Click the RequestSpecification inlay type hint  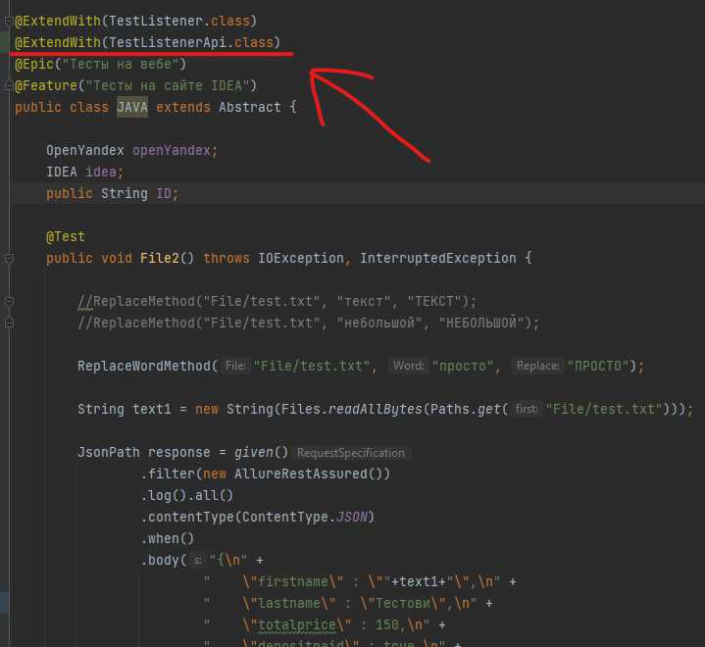[x=351, y=453]
